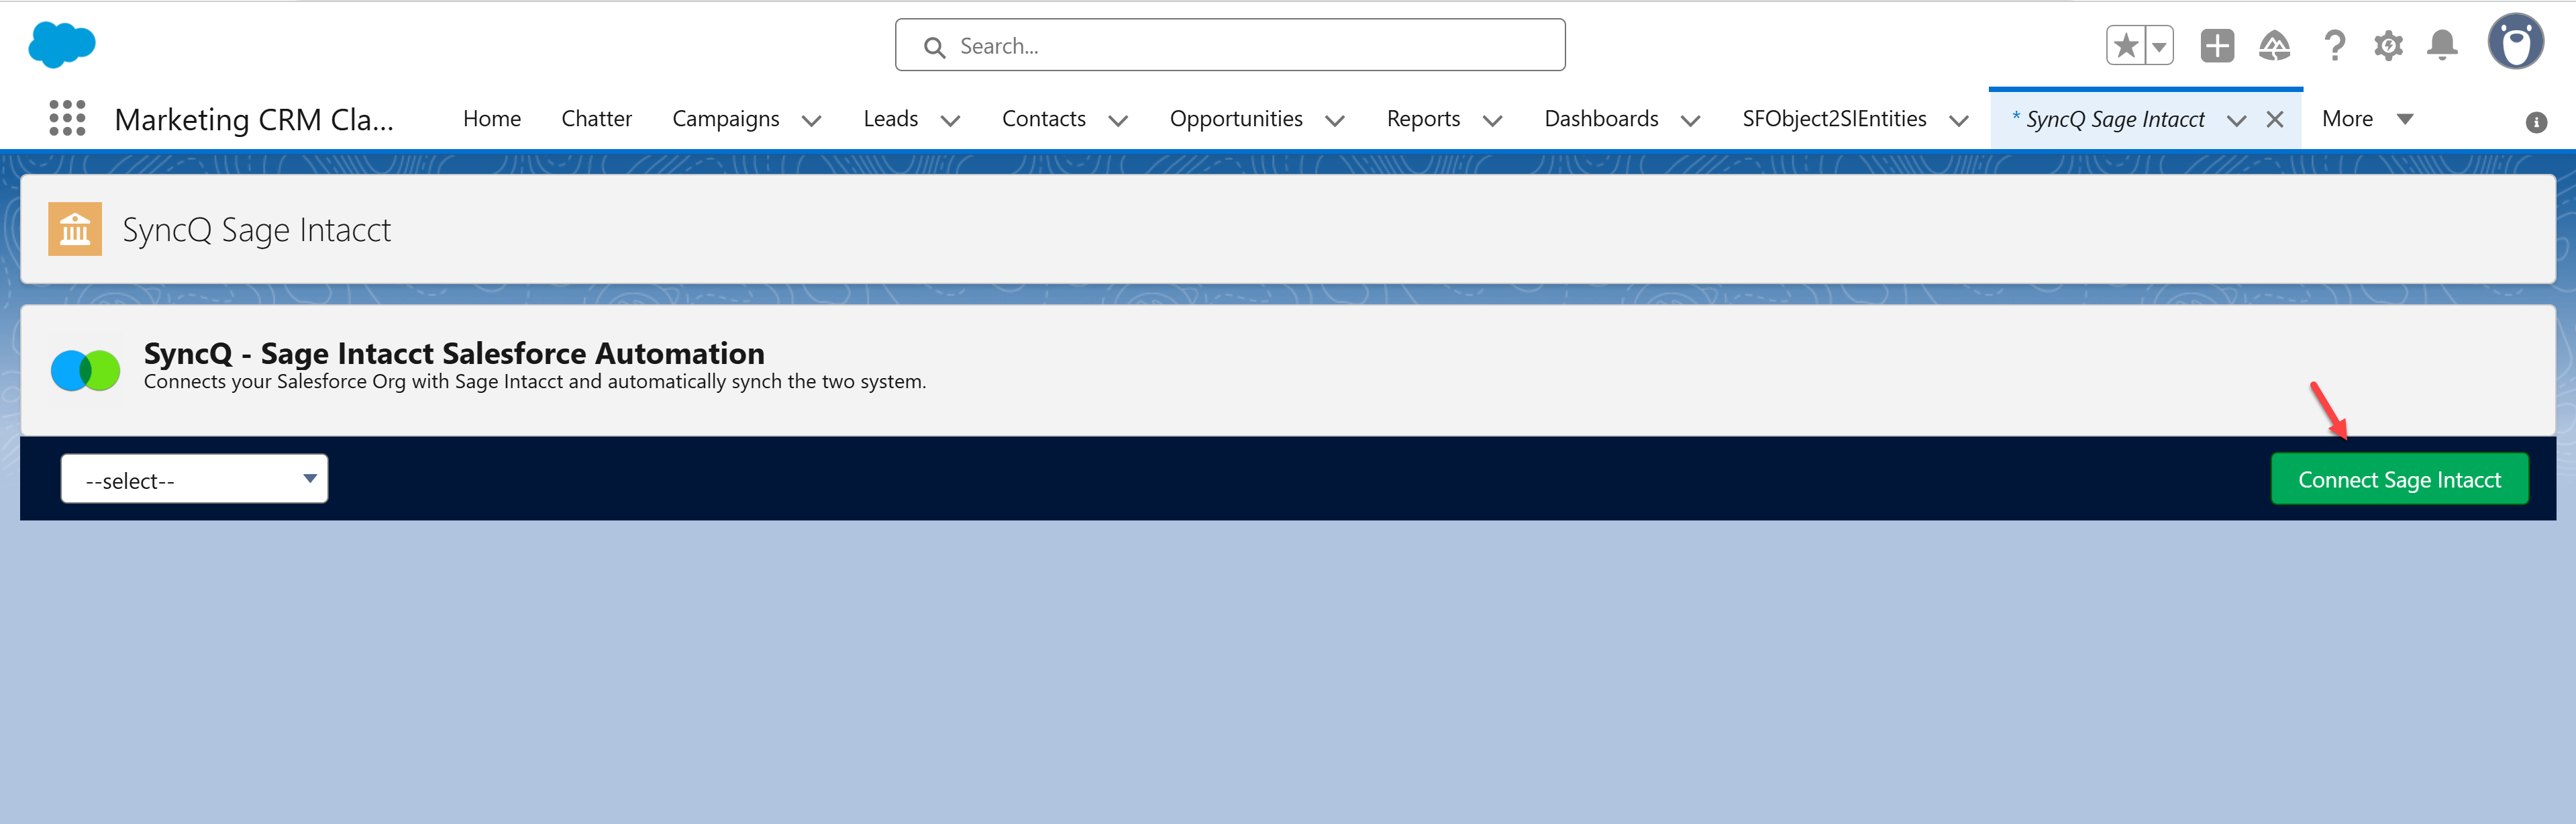Viewport: 2576px width, 824px height.
Task: Open the App Launcher dots grid
Action: pyautogui.click(x=67, y=118)
